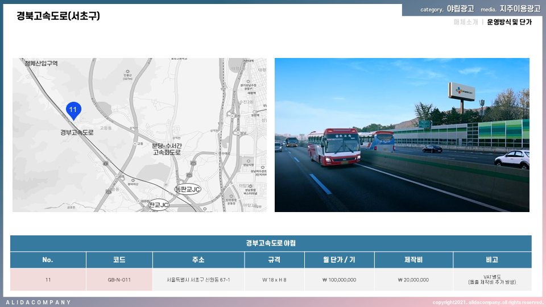Click the 코드 column header
Viewport: 546px width, 307px height.
pyautogui.click(x=119, y=260)
